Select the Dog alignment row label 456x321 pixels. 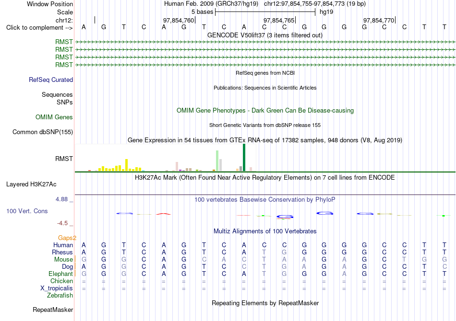(x=67, y=267)
